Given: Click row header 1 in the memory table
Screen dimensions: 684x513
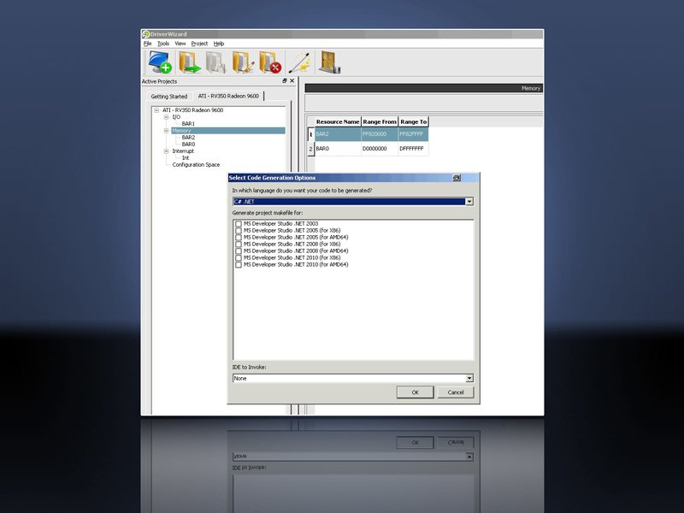Looking at the screenshot, I should (310, 134).
